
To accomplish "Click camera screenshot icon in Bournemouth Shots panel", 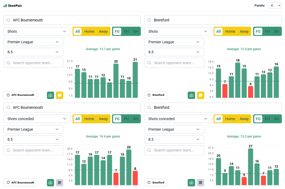I will pyautogui.click(x=50, y=95).
